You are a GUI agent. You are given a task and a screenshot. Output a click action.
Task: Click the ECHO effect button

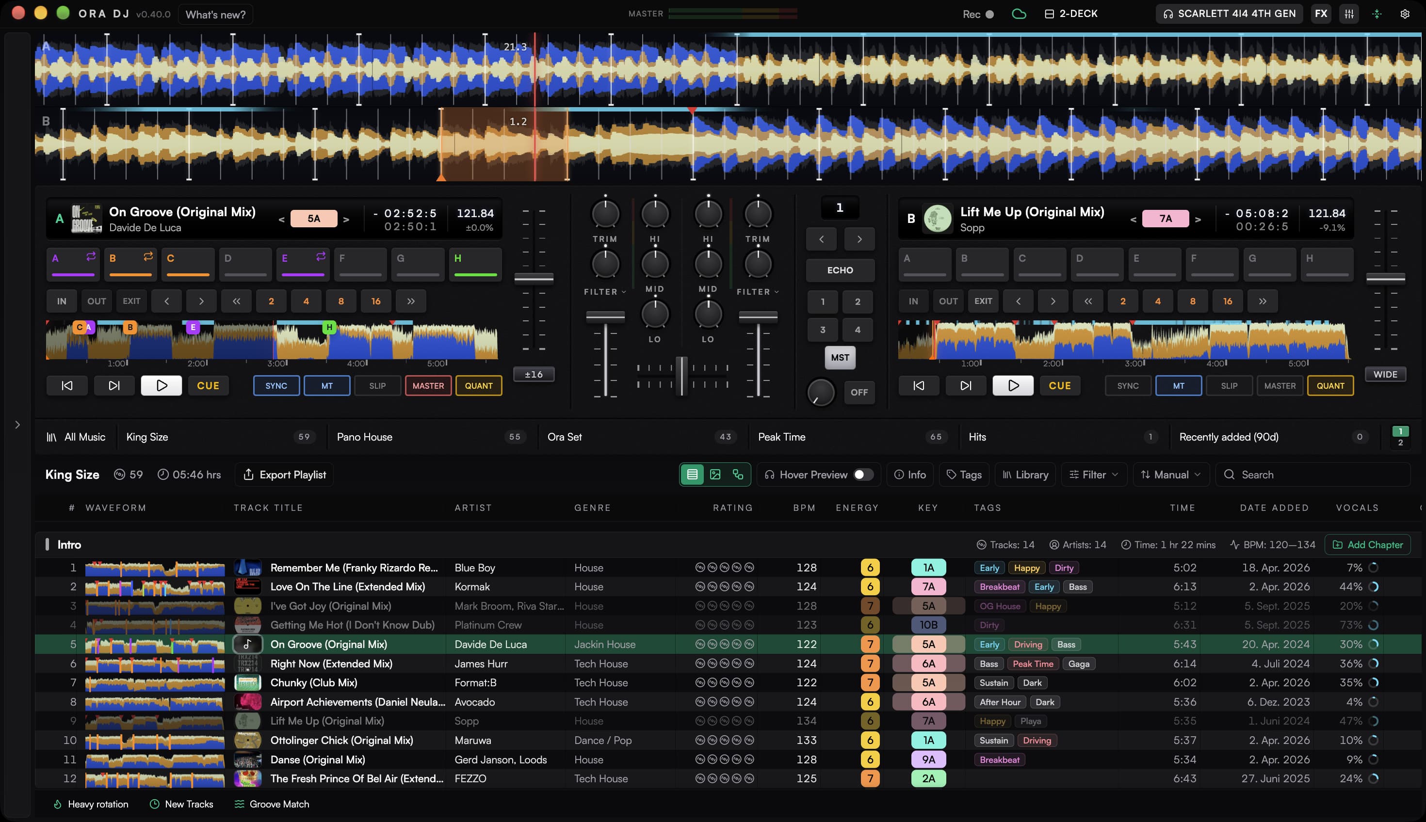pos(840,270)
